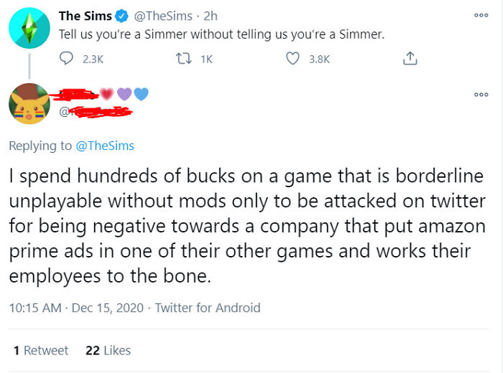The width and height of the screenshot is (503, 373).
Task: Click the Twitter for Android source link
Action: pyautogui.click(x=208, y=308)
